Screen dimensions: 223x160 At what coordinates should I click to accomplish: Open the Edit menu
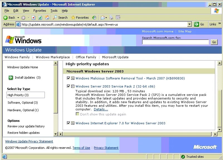[16, 11]
